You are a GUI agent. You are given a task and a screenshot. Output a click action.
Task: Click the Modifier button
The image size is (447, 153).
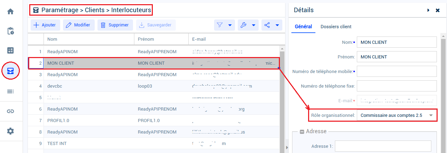click(x=78, y=25)
